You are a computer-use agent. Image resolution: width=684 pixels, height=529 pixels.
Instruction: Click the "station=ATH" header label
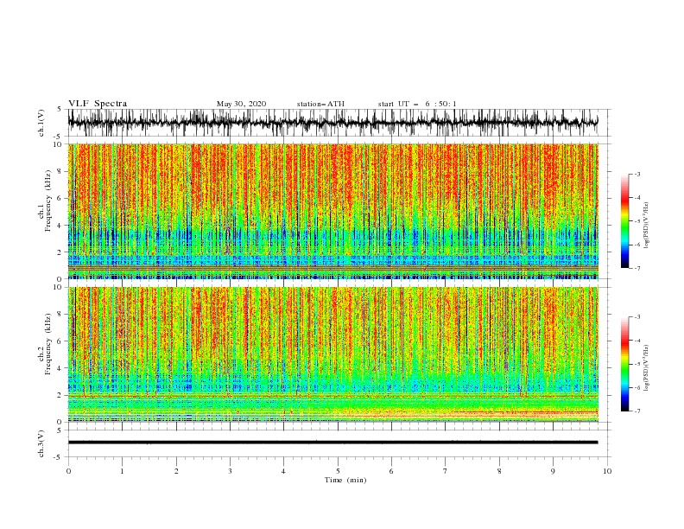pos(320,104)
